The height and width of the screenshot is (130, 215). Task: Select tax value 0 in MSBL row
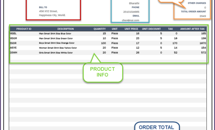click(x=176, y=34)
